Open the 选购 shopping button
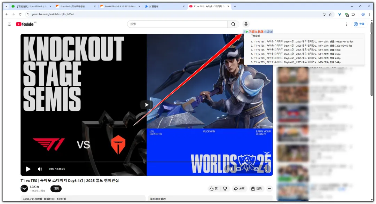376x204 pixels. [256, 189]
